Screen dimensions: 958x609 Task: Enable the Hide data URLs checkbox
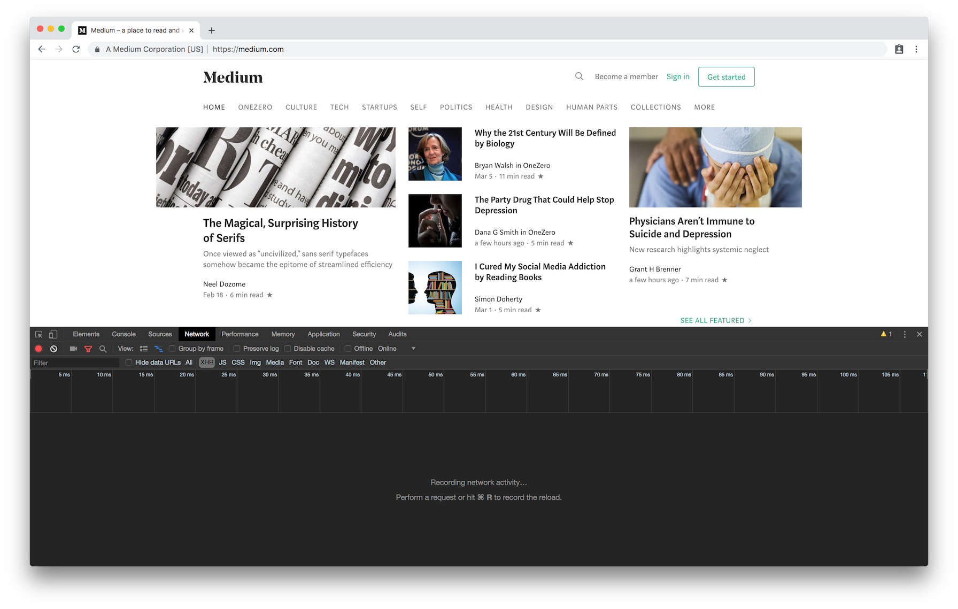pos(128,362)
